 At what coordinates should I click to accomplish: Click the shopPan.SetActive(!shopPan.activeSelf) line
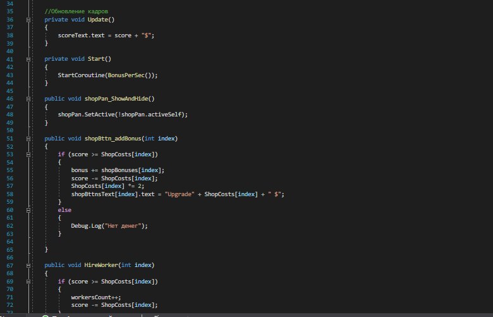point(123,115)
